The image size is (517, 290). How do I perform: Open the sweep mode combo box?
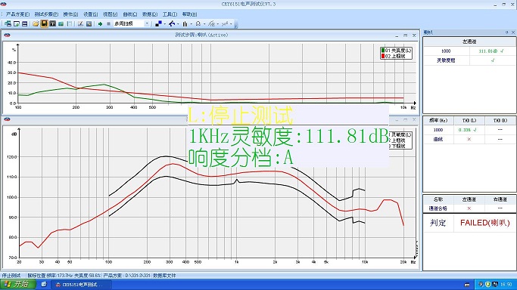(x=132, y=23)
